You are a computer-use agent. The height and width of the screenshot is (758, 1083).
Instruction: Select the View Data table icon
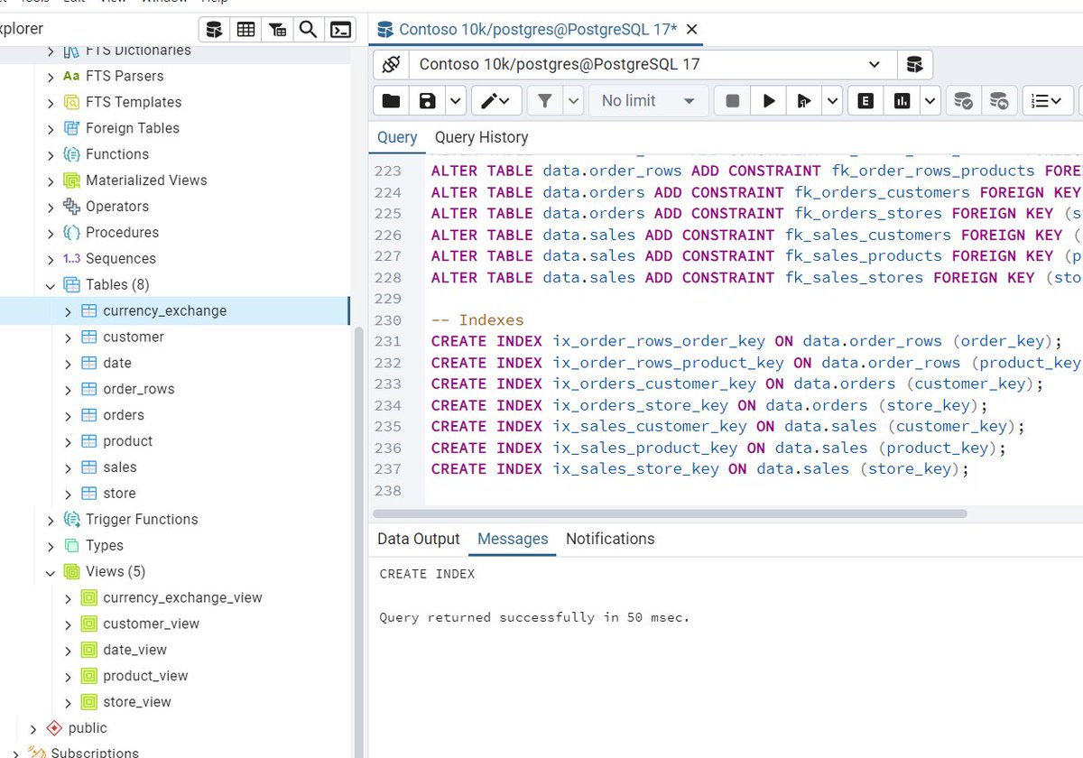[245, 29]
